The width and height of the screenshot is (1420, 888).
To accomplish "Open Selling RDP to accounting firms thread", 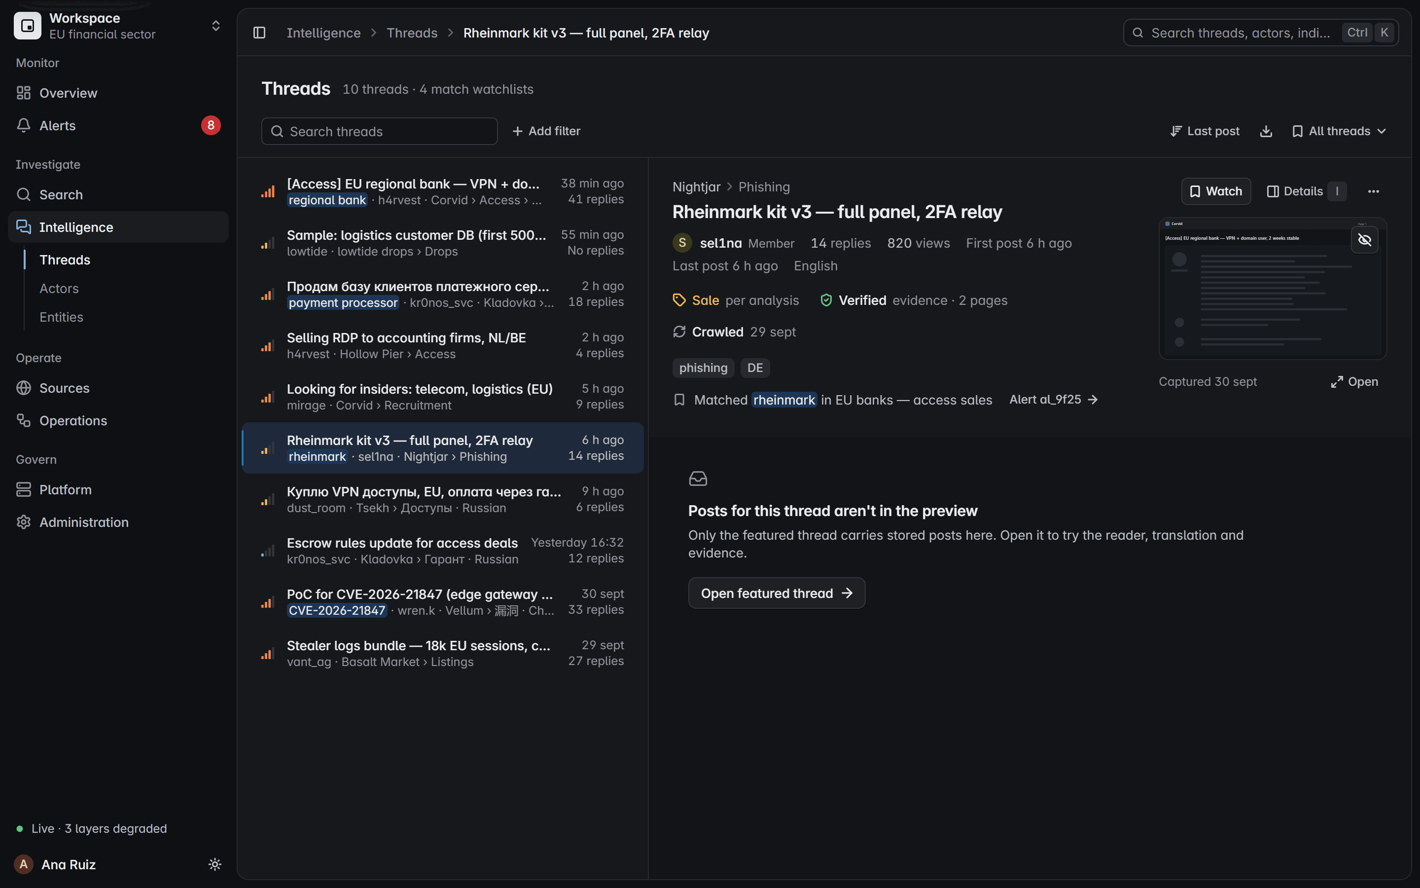I will pyautogui.click(x=443, y=345).
